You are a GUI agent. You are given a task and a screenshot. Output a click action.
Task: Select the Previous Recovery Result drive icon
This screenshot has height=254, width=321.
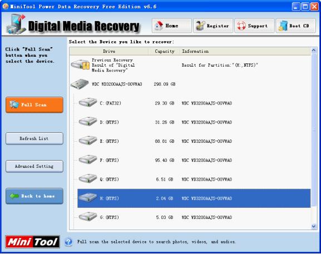tap(80, 64)
